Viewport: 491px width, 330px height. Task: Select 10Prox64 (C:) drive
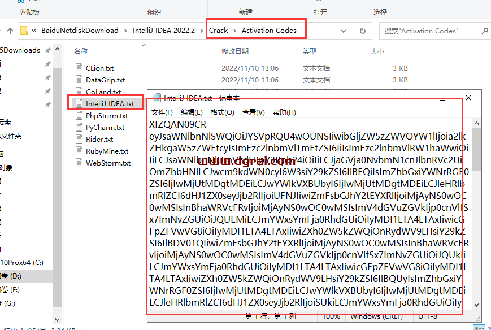[21, 262]
